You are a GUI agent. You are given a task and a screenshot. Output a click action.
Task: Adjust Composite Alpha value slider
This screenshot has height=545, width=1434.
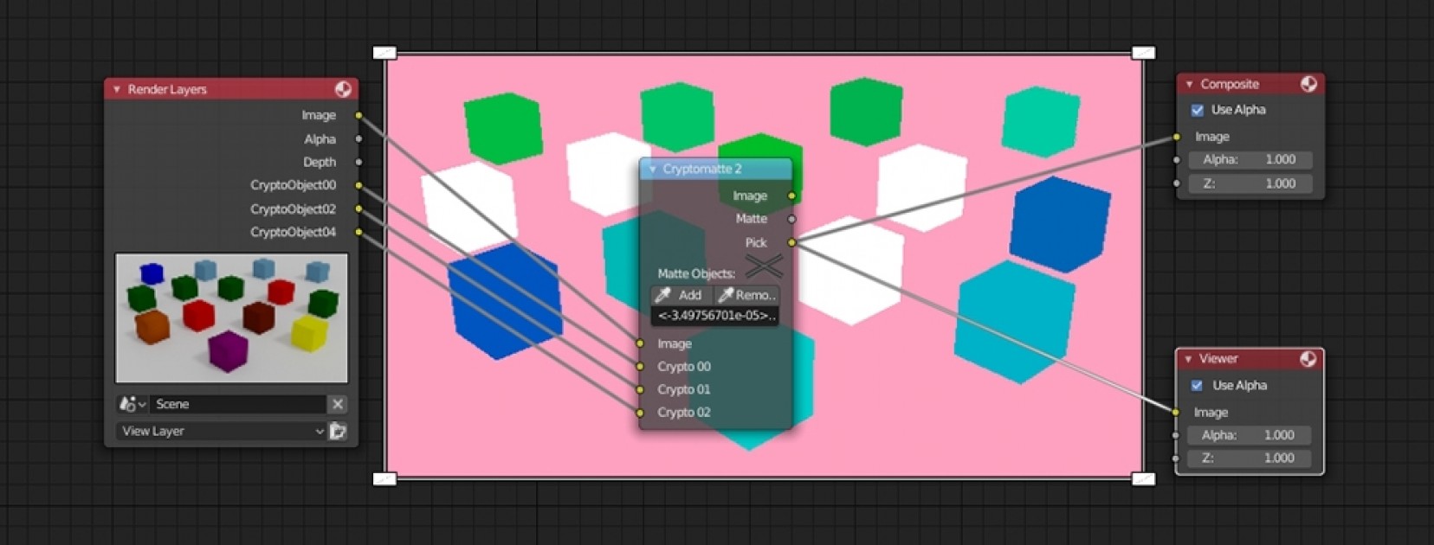point(1250,160)
